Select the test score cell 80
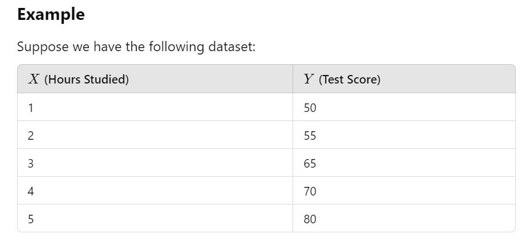 click(310, 219)
